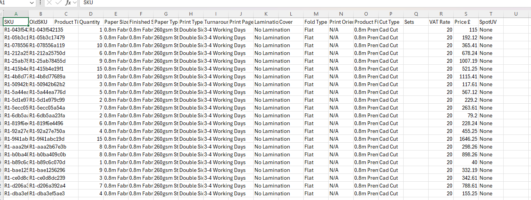The height and width of the screenshot is (200, 531).
Task: Select the price cell 678.24
Action: pyautogui.click(x=466, y=53)
